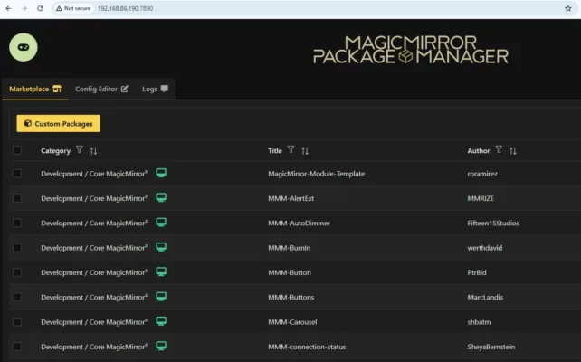The width and height of the screenshot is (581, 362).
Task: Click monitor icon in MagicMirror-Module-Template row
Action: [x=161, y=173]
